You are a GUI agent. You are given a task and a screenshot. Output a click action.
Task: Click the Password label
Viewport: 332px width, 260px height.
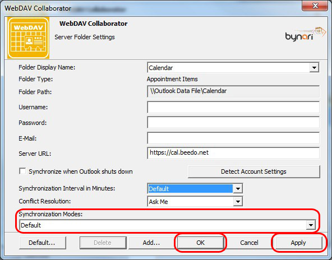pyautogui.click(x=33, y=123)
